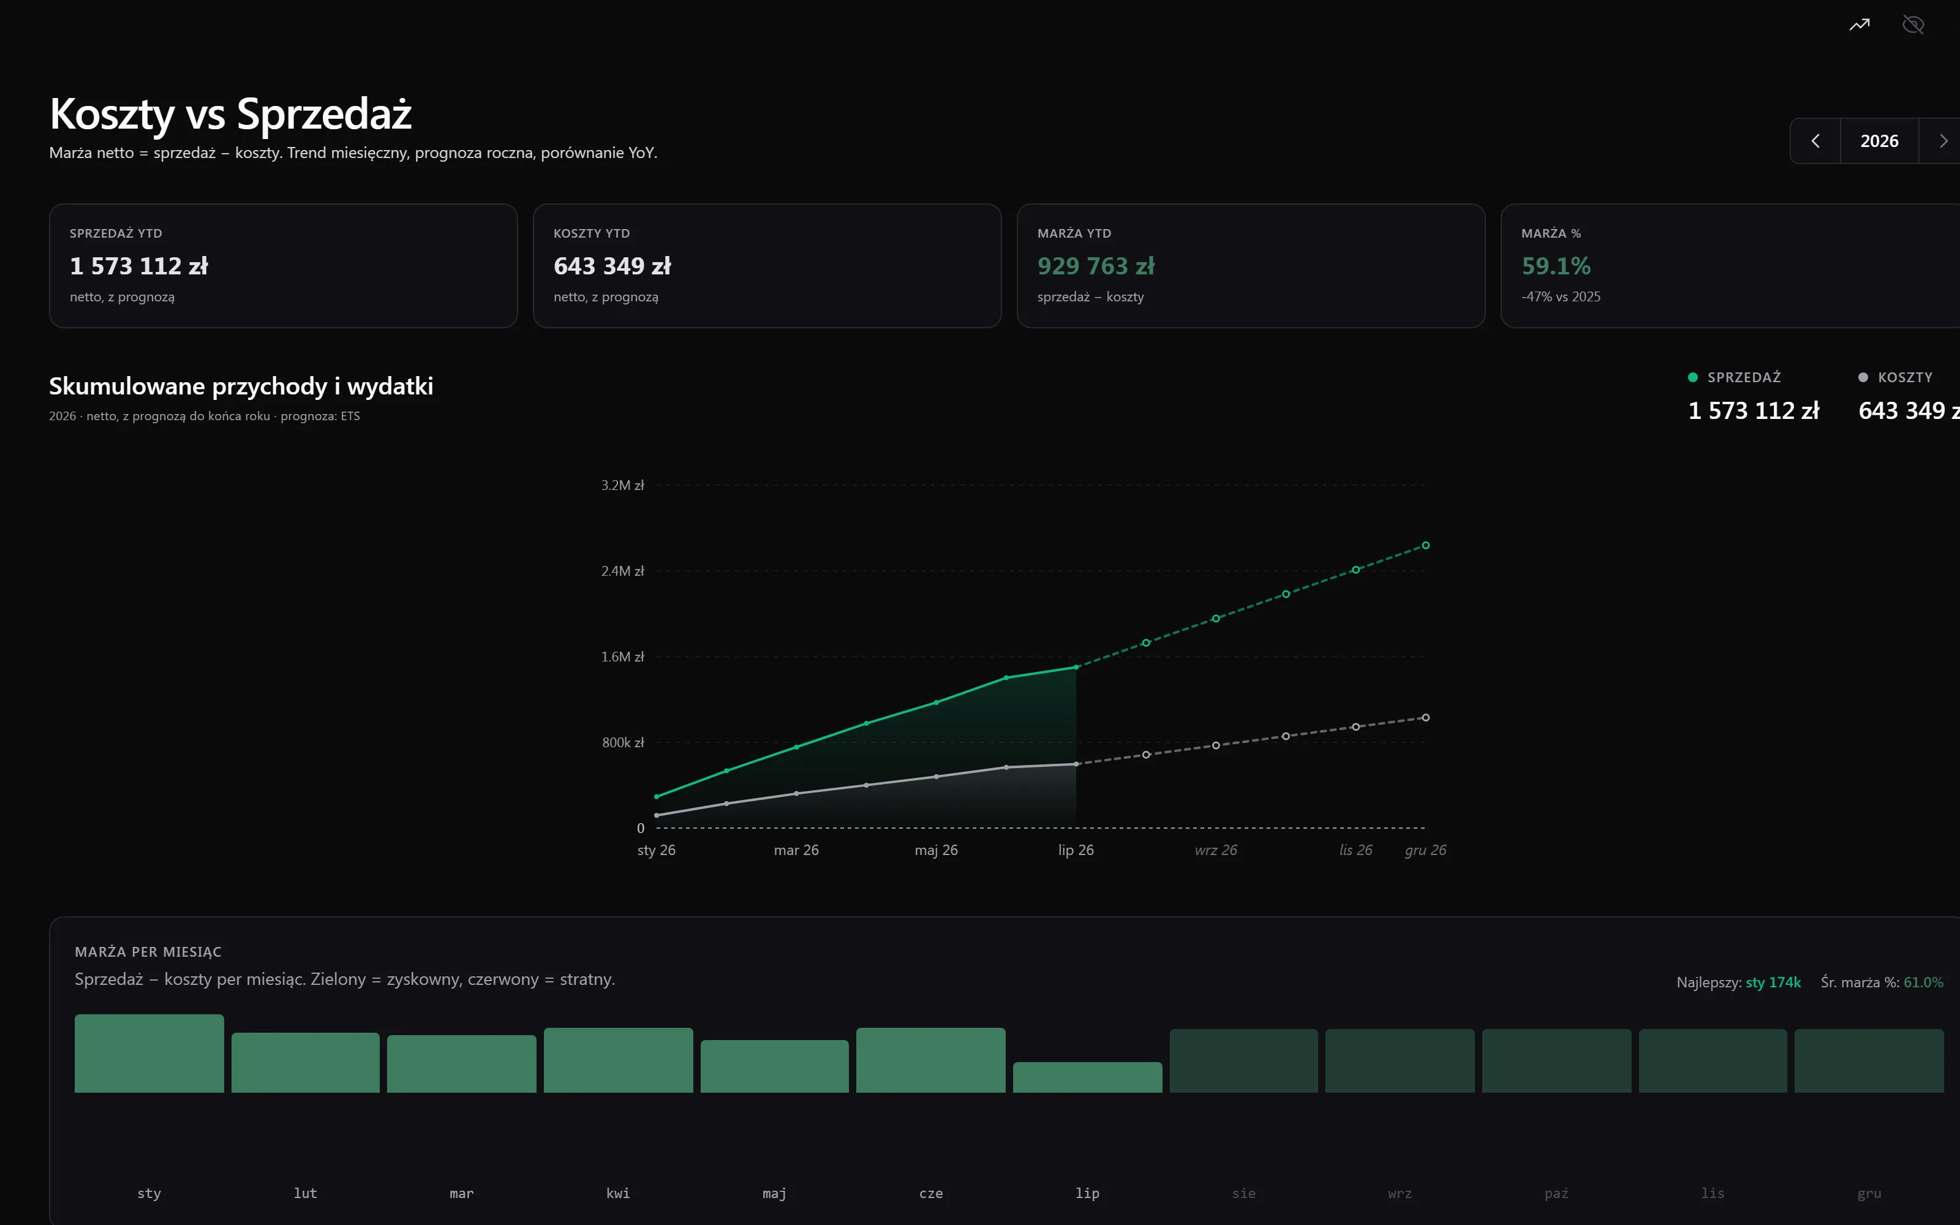This screenshot has width=1960, height=1225.
Task: Click the 'cze' month label under the bars
Action: coord(930,1193)
